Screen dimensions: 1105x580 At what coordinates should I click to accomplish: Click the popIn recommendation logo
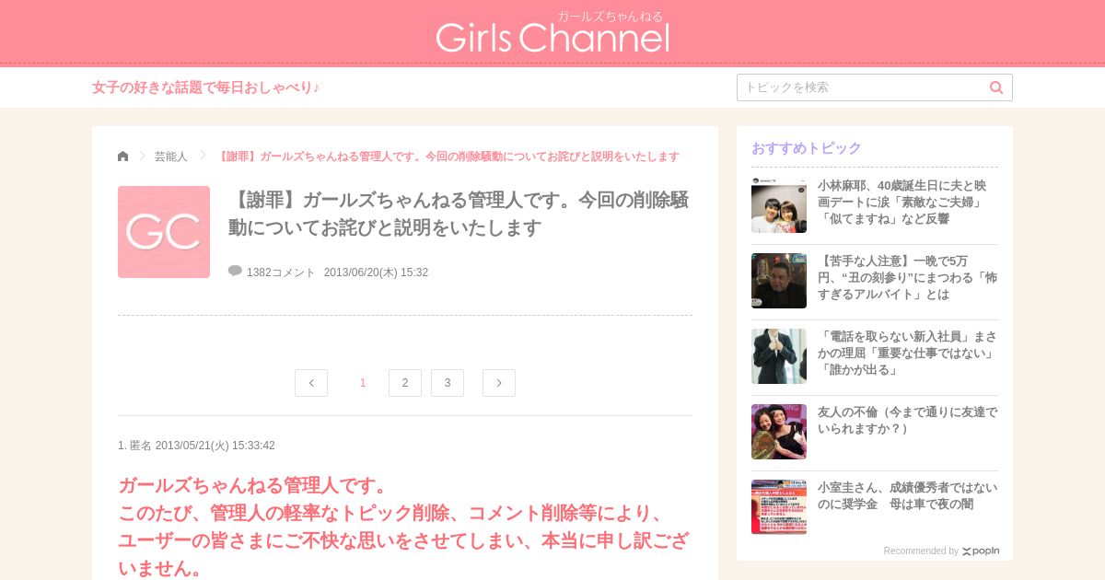point(981,551)
